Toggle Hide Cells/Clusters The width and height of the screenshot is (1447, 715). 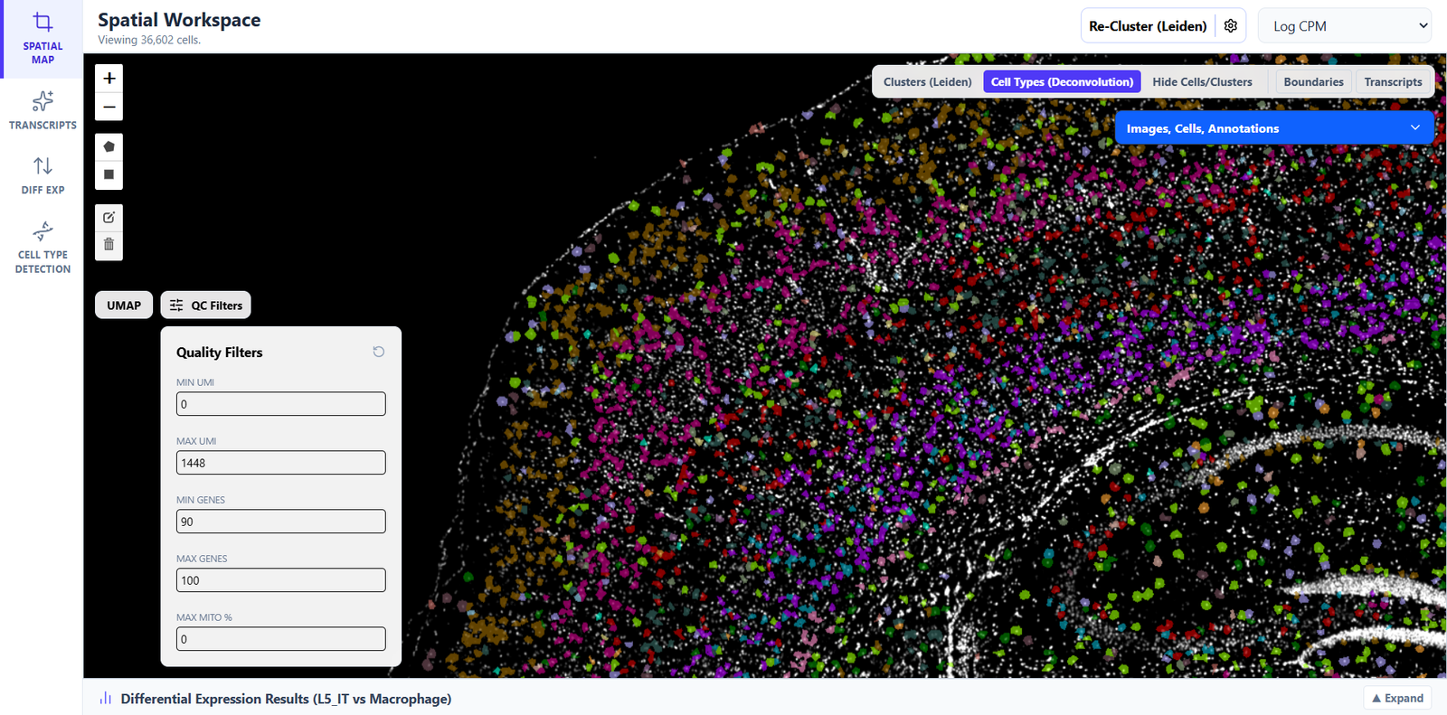pyautogui.click(x=1202, y=82)
